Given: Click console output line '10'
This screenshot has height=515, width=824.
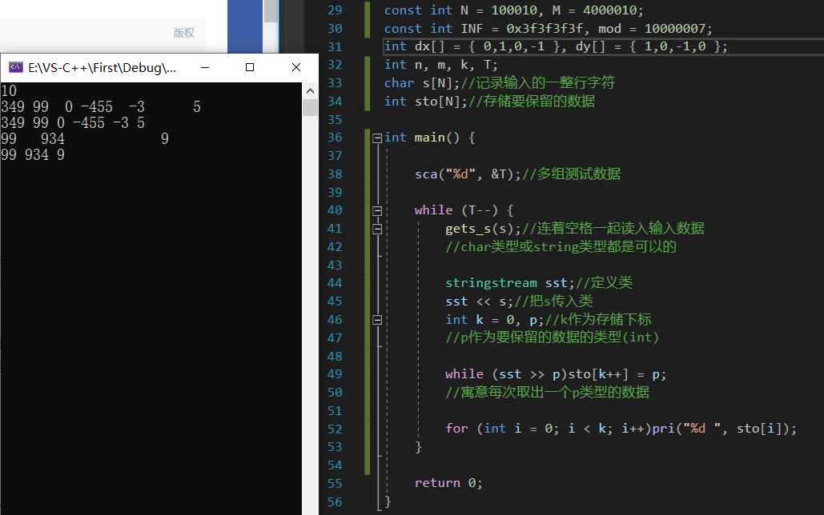Looking at the screenshot, I should coord(9,91).
